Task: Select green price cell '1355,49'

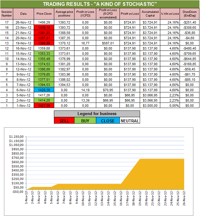Action: (44, 59)
